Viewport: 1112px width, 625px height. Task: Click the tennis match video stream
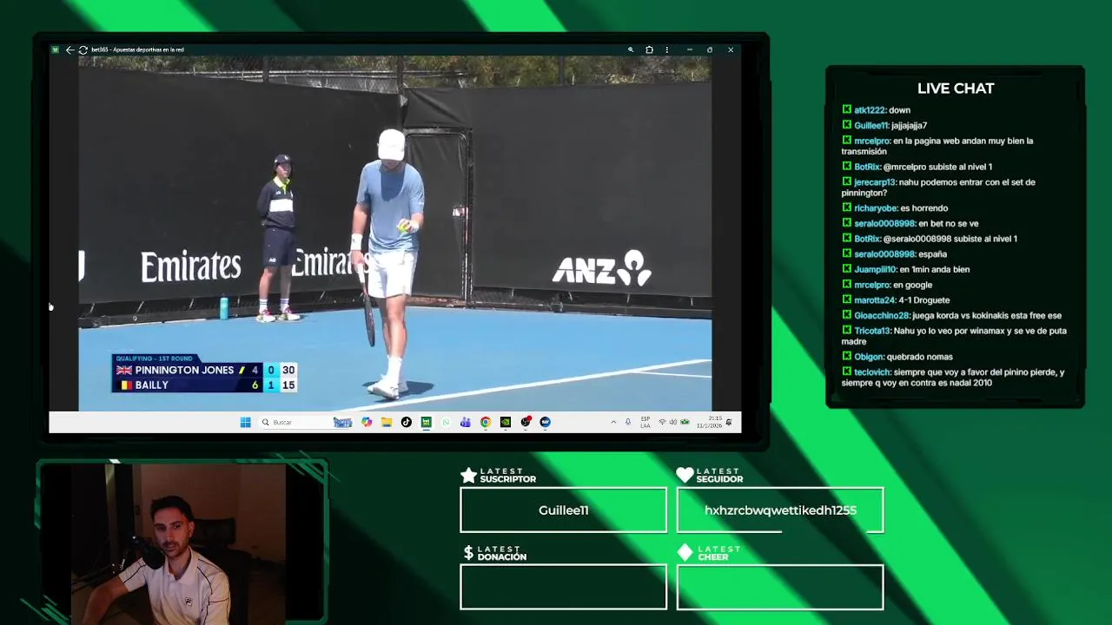(x=395, y=233)
